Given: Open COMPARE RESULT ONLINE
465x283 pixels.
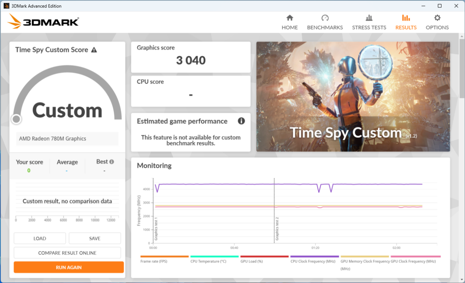Looking at the screenshot, I should coord(67,253).
